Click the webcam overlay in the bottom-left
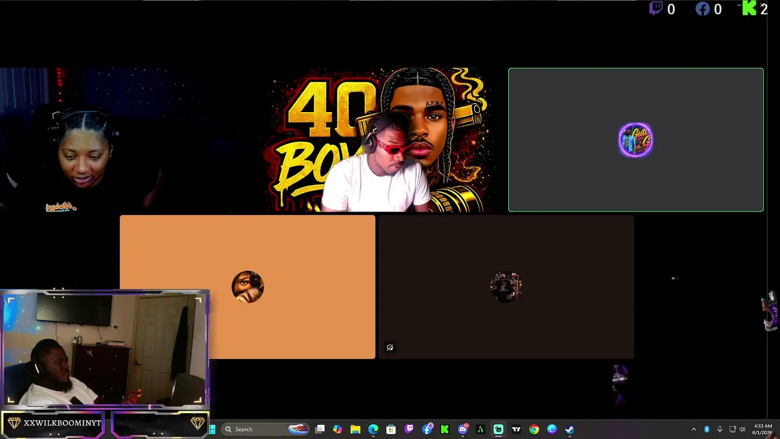 [x=105, y=349]
